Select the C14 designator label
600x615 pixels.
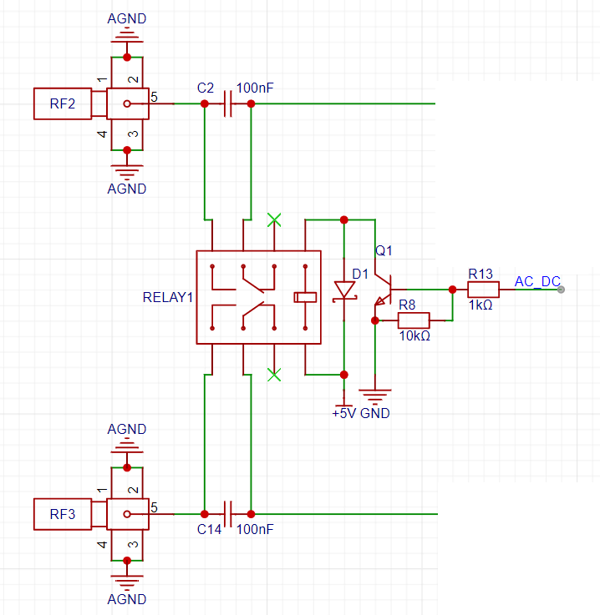click(x=209, y=529)
